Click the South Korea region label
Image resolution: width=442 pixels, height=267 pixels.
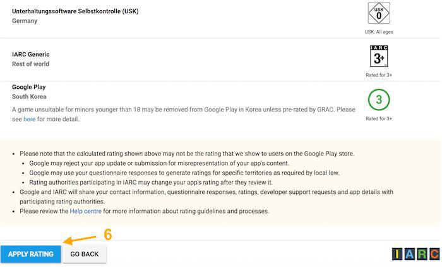30,97
